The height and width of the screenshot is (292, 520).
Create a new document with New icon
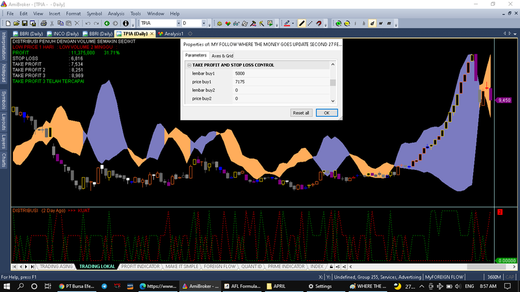(8, 23)
